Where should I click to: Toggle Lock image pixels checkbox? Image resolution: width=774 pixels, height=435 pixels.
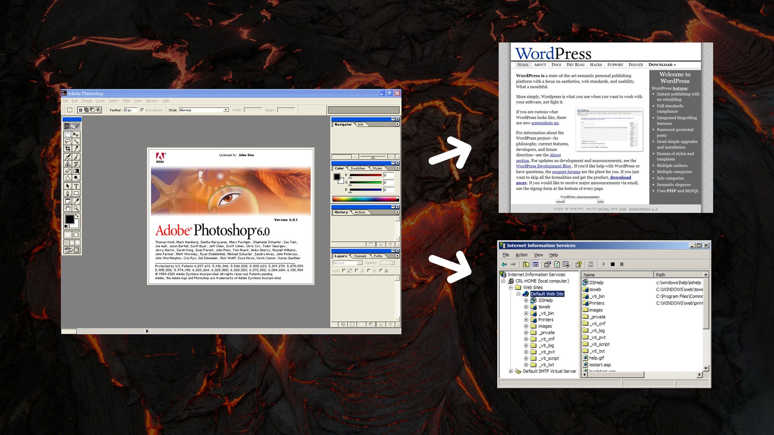(356, 271)
